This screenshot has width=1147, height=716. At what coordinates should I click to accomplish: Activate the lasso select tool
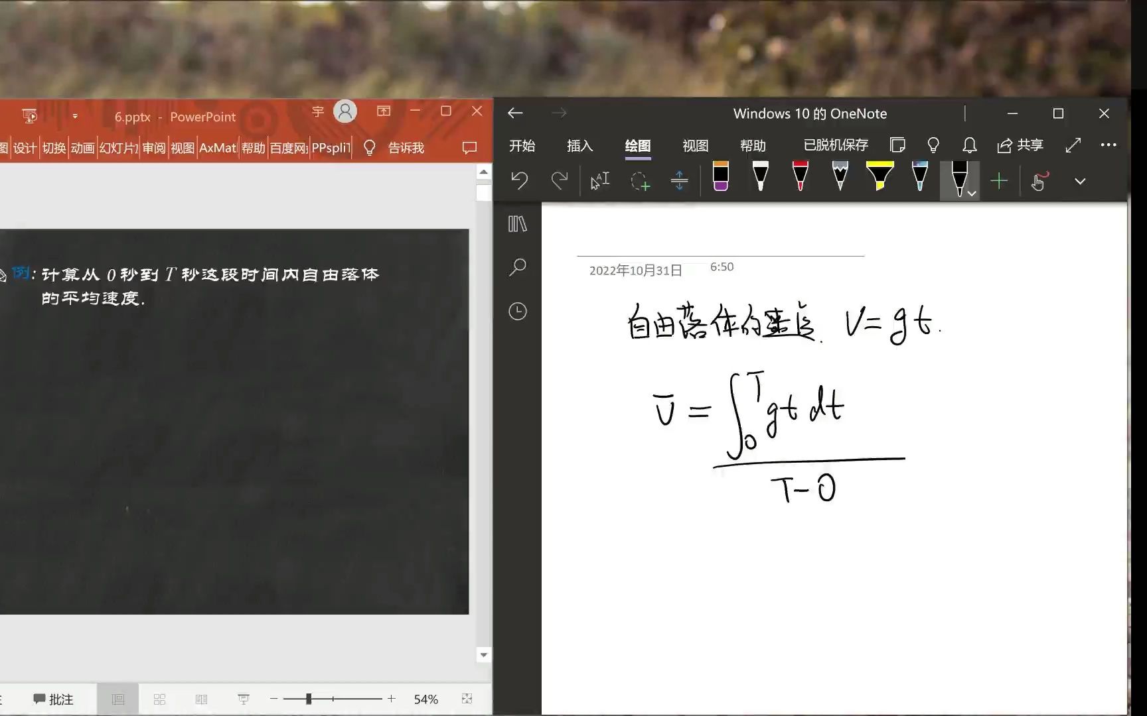click(x=639, y=180)
